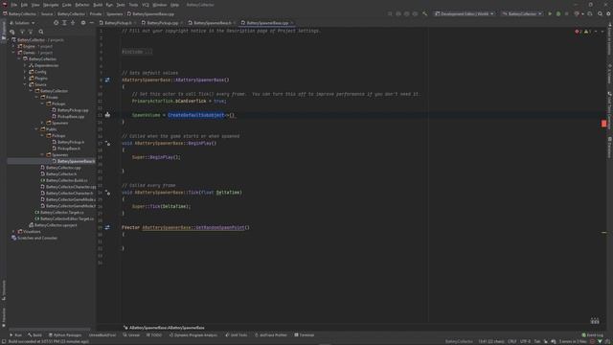
Task: Click the collapsed #include fold region
Action: point(137,52)
